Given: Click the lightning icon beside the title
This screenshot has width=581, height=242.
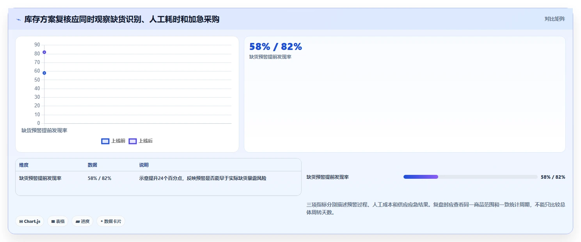Looking at the screenshot, I should tap(18, 20).
